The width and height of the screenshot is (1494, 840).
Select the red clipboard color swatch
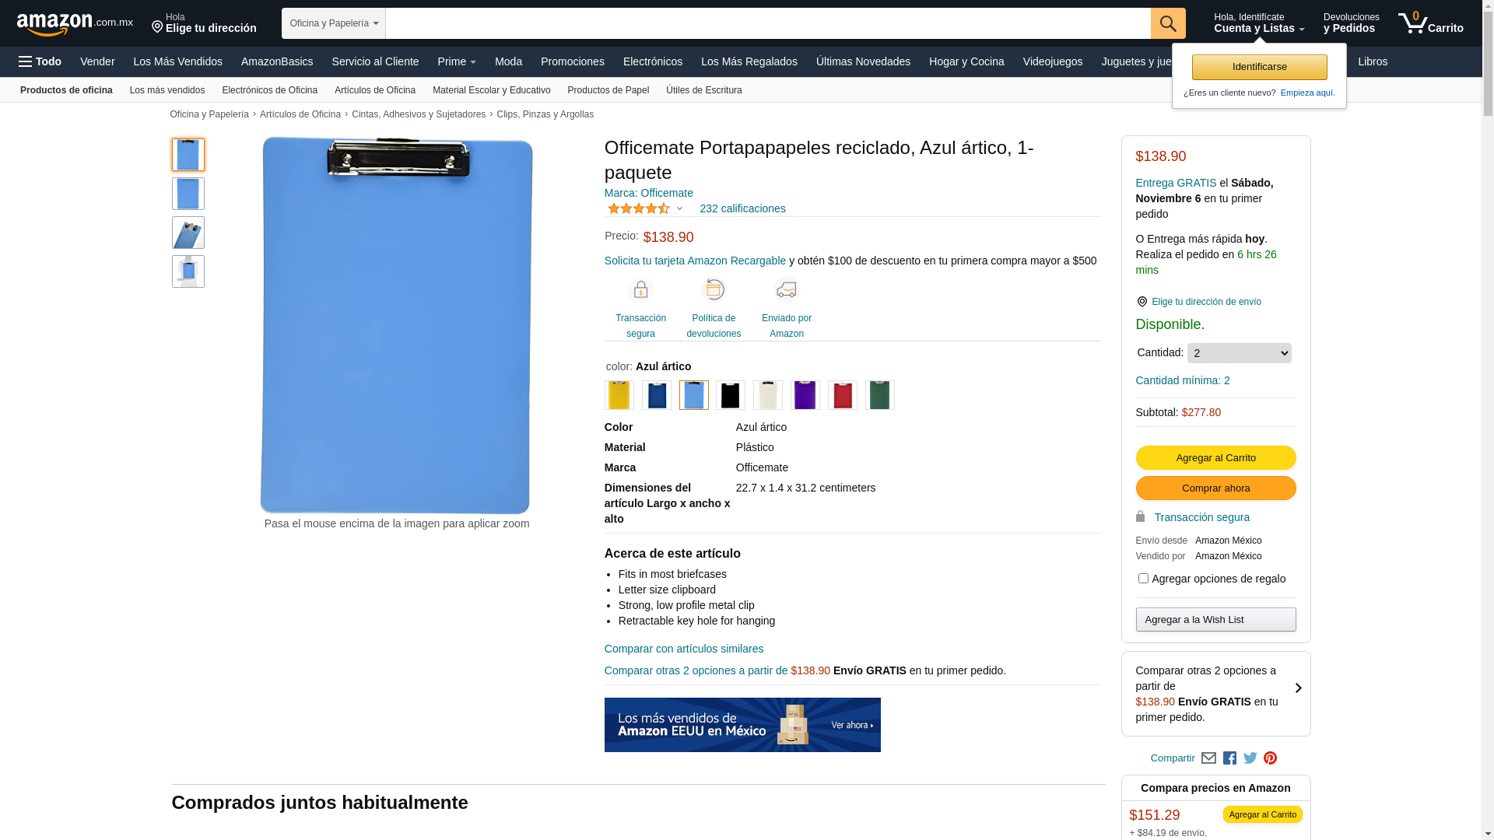(843, 395)
